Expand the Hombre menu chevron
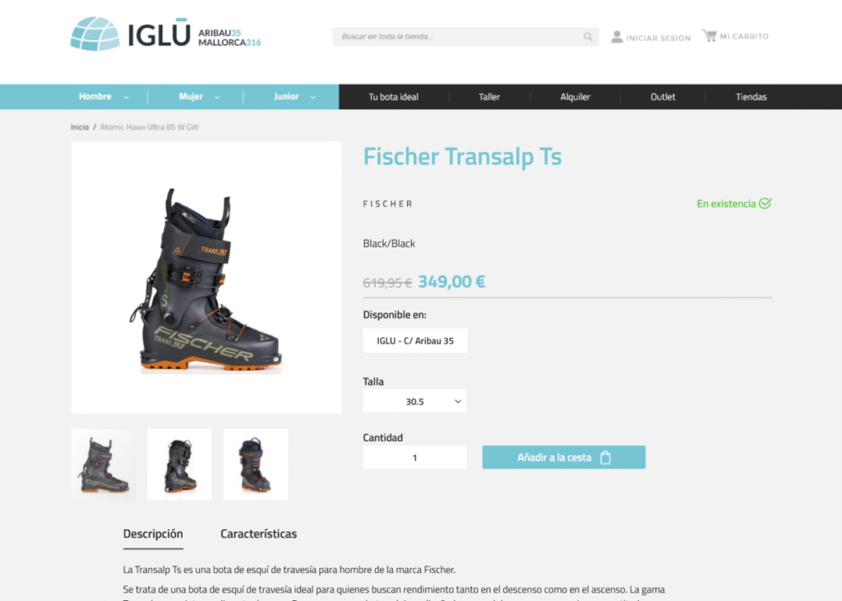 click(126, 97)
